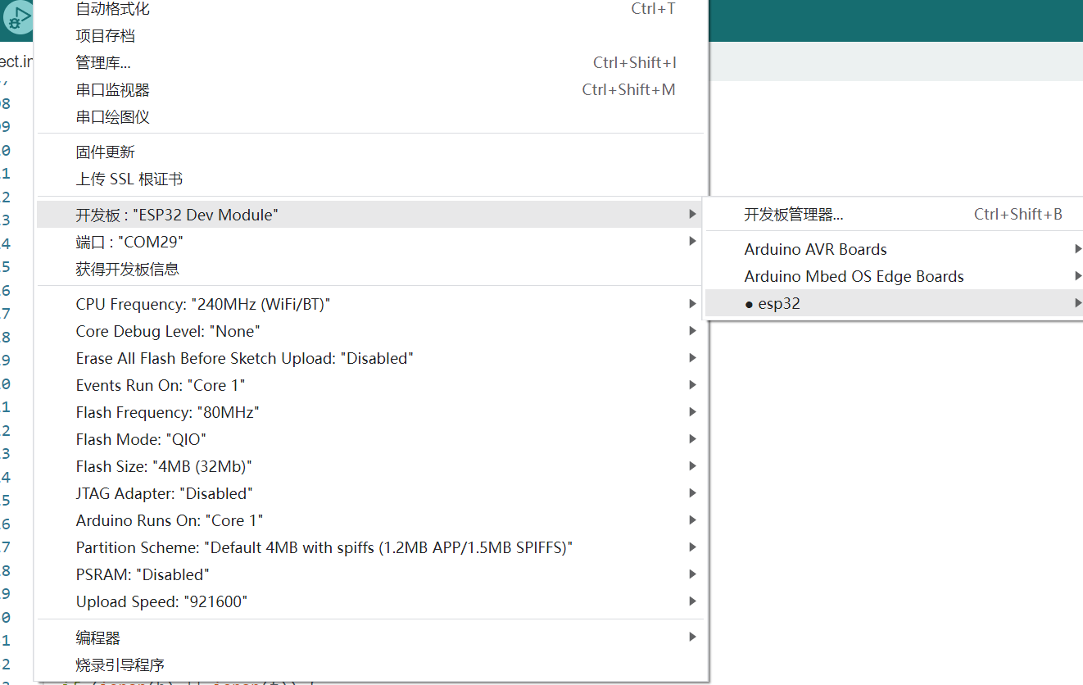Click arrow beside esp32 entry
Image resolution: width=1083 pixels, height=685 pixels.
click(x=1078, y=303)
